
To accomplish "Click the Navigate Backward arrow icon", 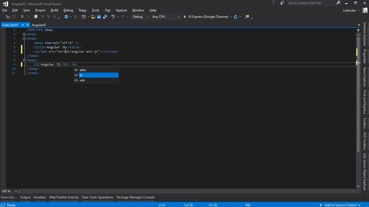I will pos(66,17).
